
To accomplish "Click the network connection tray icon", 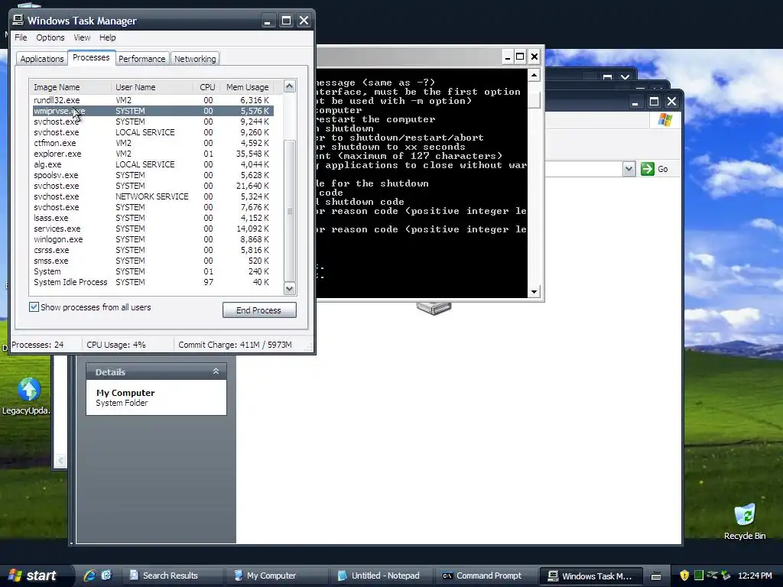I will tap(712, 576).
